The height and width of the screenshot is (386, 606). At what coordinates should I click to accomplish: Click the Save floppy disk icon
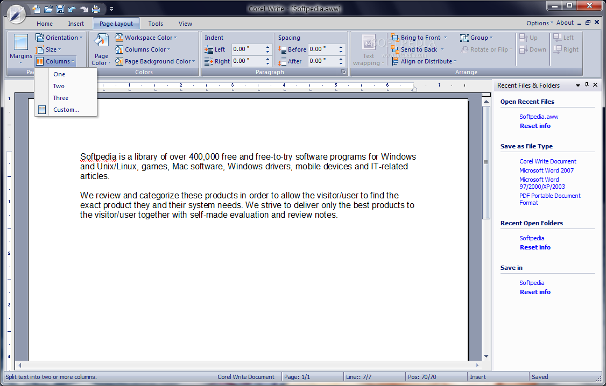60,9
